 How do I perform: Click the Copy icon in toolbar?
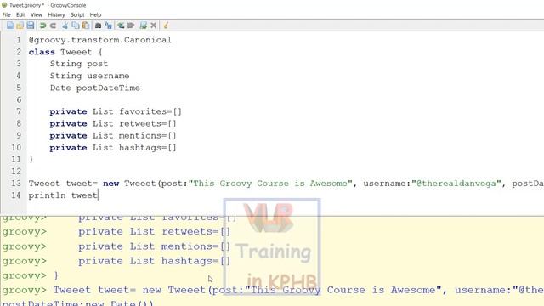[x=76, y=25]
